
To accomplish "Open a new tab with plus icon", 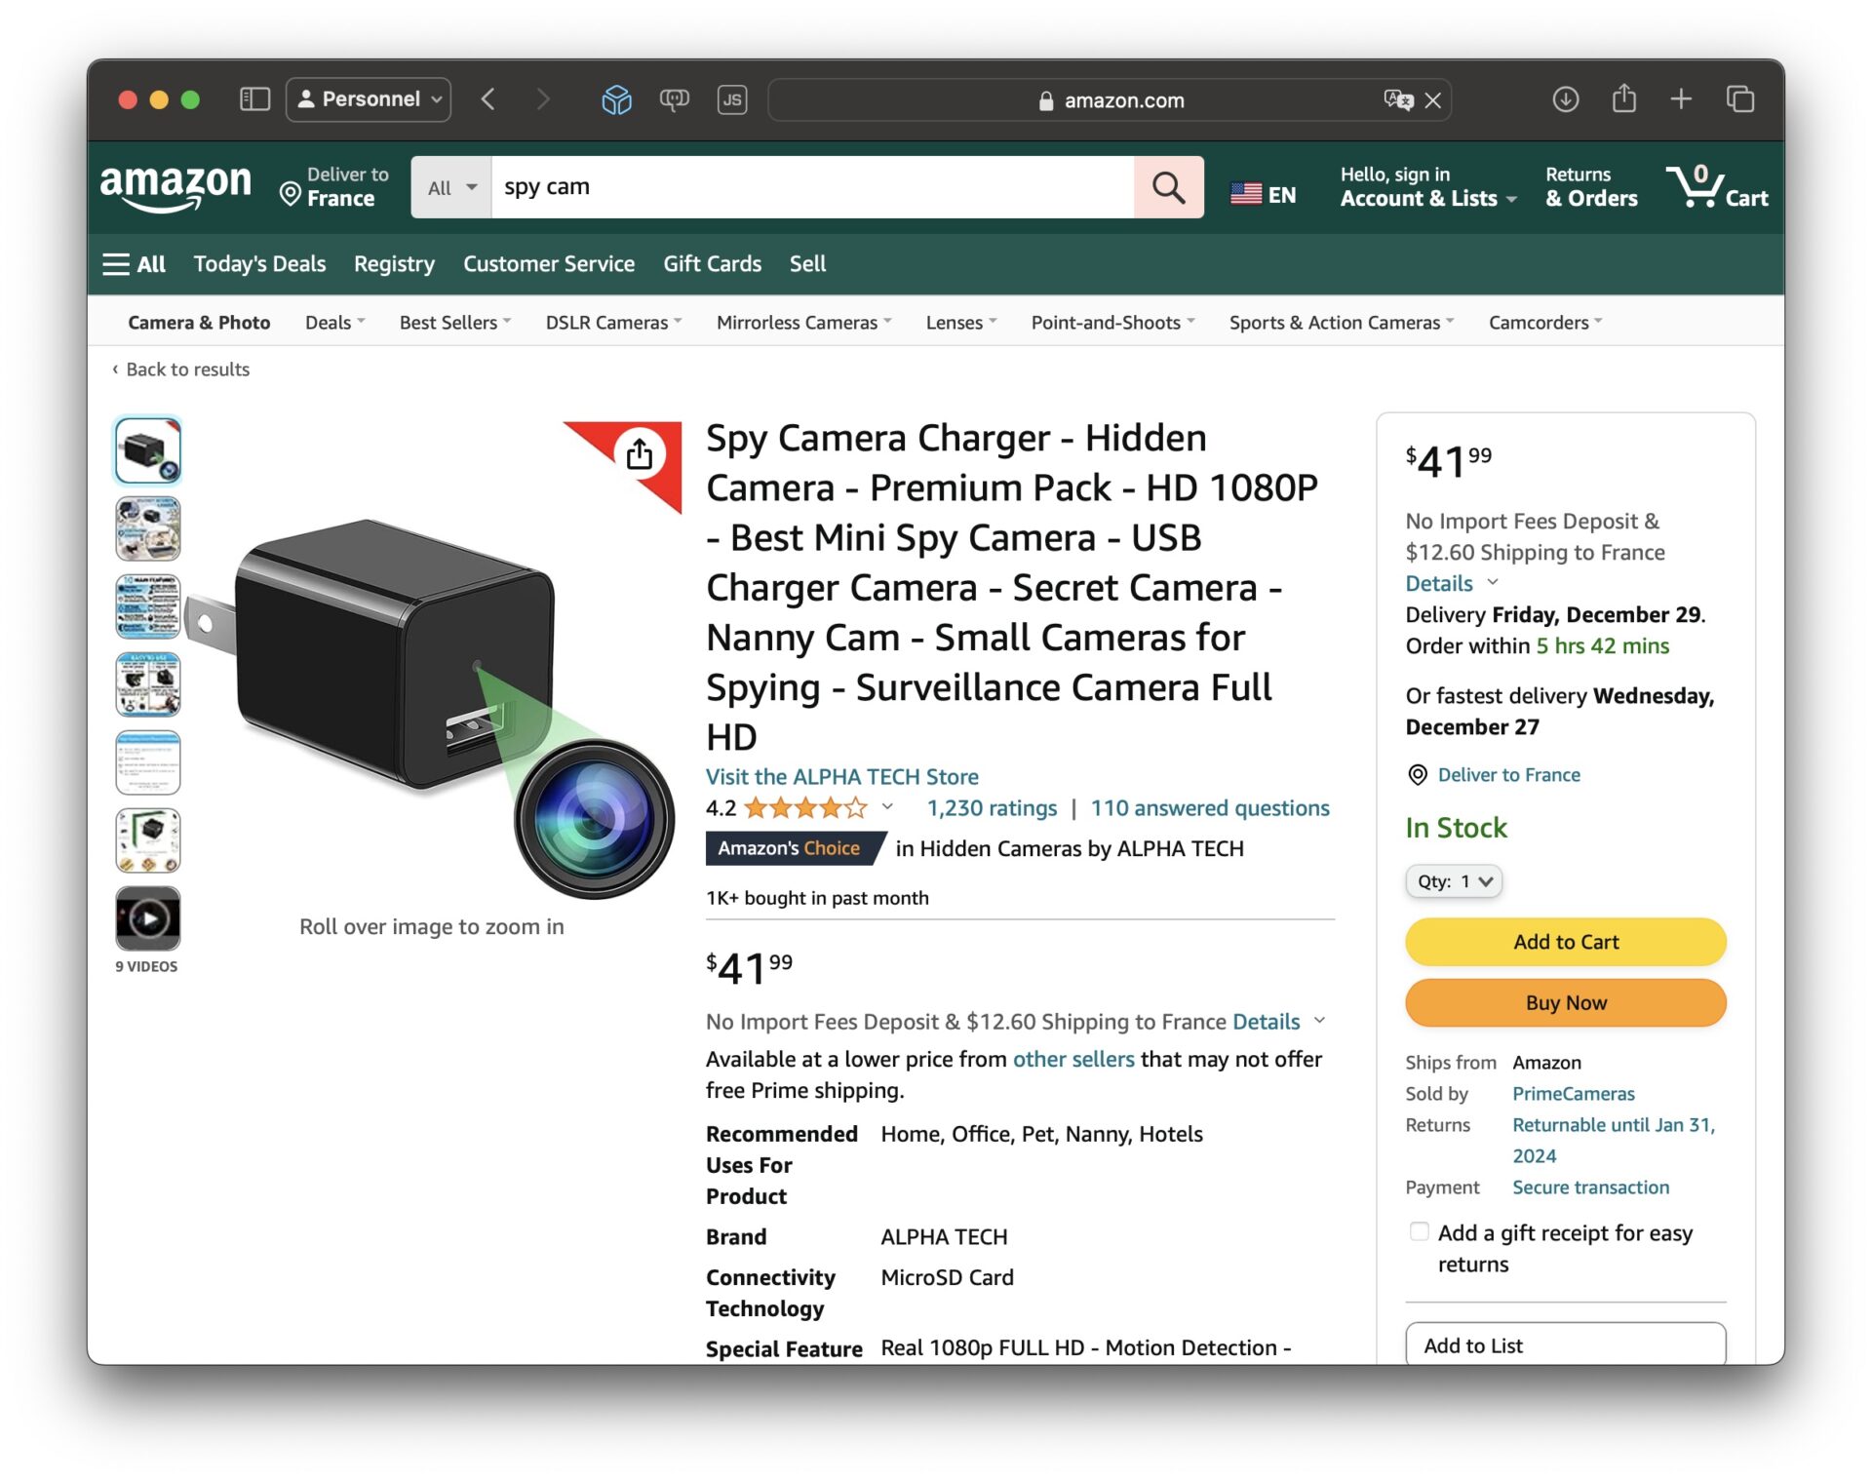I will pos(1681,99).
